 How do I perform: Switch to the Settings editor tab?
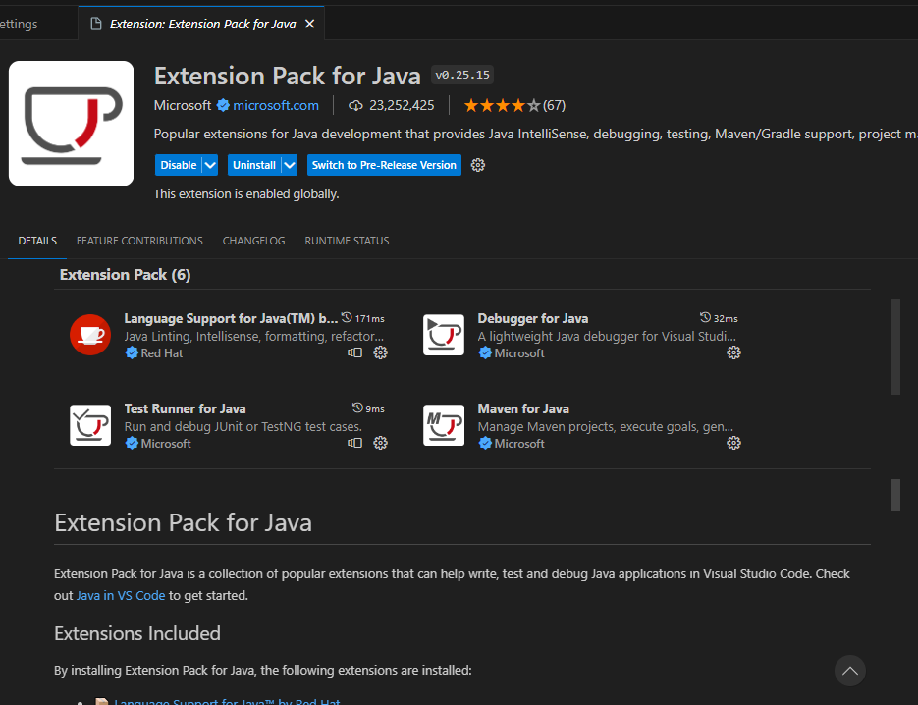[x=19, y=24]
